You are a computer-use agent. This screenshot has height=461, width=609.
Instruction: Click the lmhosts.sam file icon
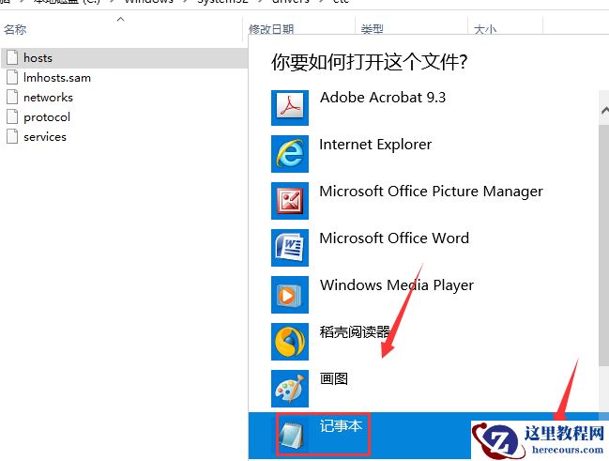(x=12, y=77)
